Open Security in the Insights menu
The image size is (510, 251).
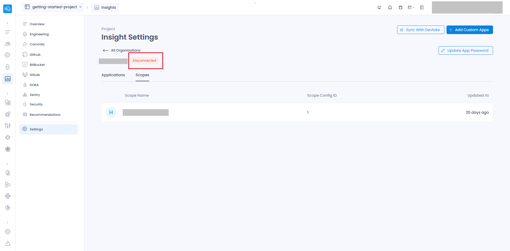[x=36, y=104]
